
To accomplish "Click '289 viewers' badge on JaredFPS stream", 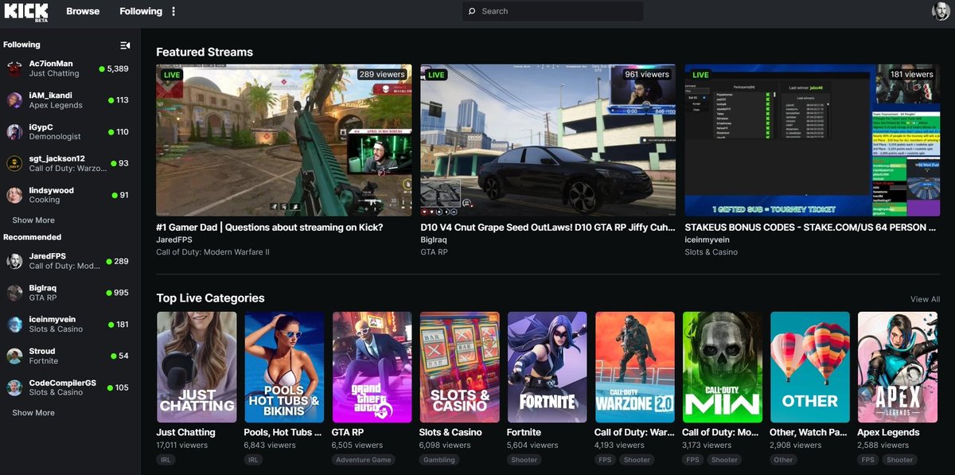I will (382, 74).
